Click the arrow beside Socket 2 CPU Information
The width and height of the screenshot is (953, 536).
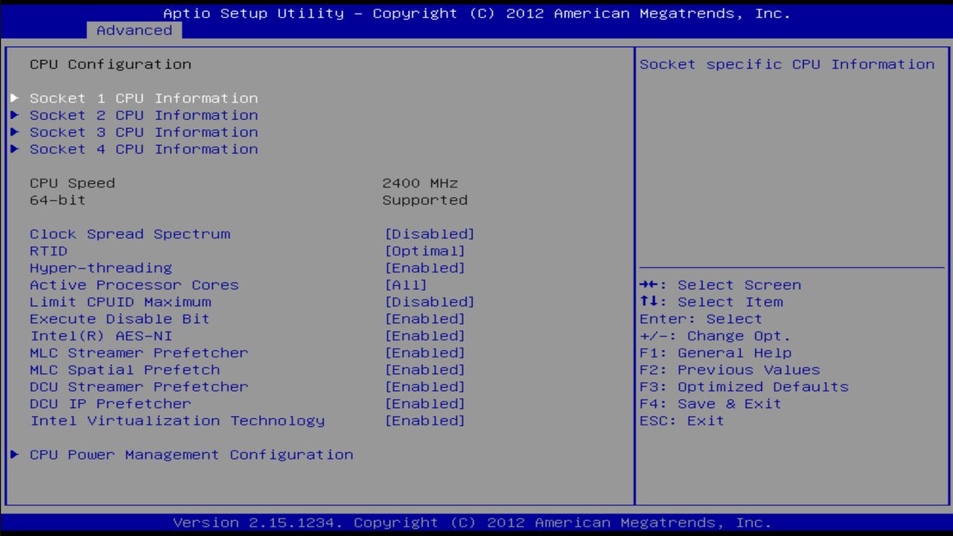(15, 115)
